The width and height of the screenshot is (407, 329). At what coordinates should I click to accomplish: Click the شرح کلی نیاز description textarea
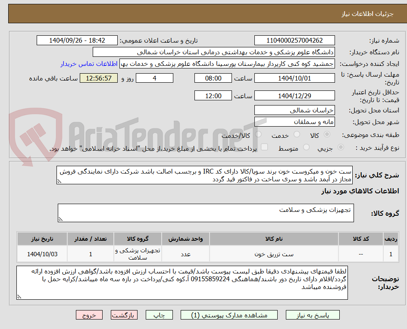(204, 175)
